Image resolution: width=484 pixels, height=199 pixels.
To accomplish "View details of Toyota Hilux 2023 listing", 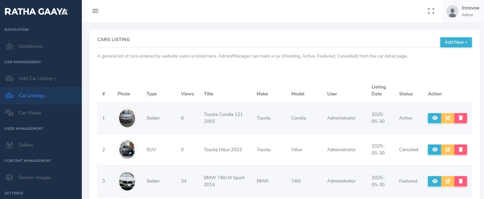I will 435,150.
